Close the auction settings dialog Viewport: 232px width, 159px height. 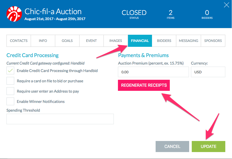pos(226,5)
